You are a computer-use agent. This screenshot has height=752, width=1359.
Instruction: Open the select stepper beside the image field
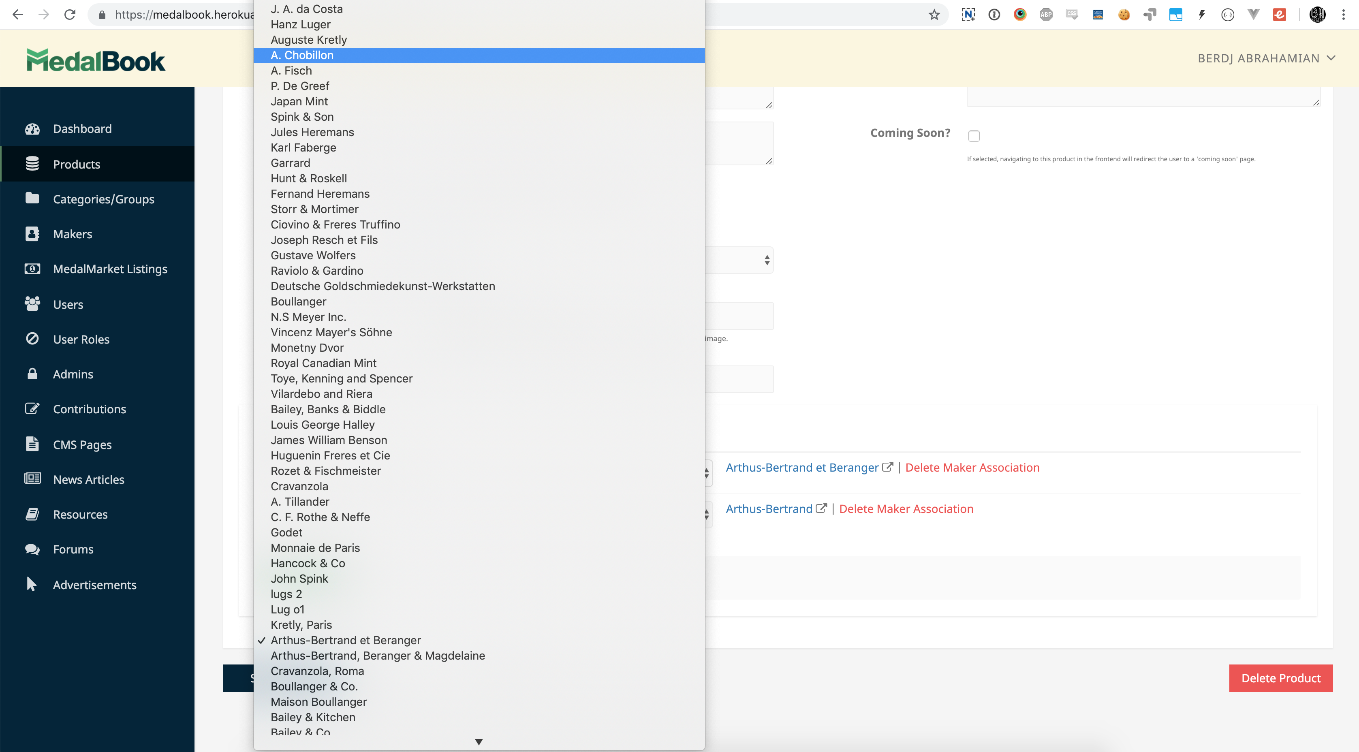767,260
